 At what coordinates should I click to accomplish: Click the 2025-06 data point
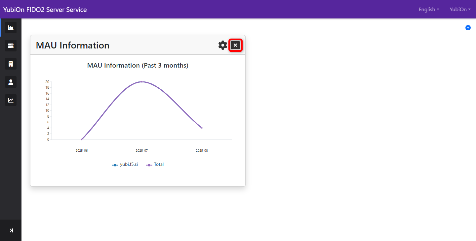(x=82, y=139)
